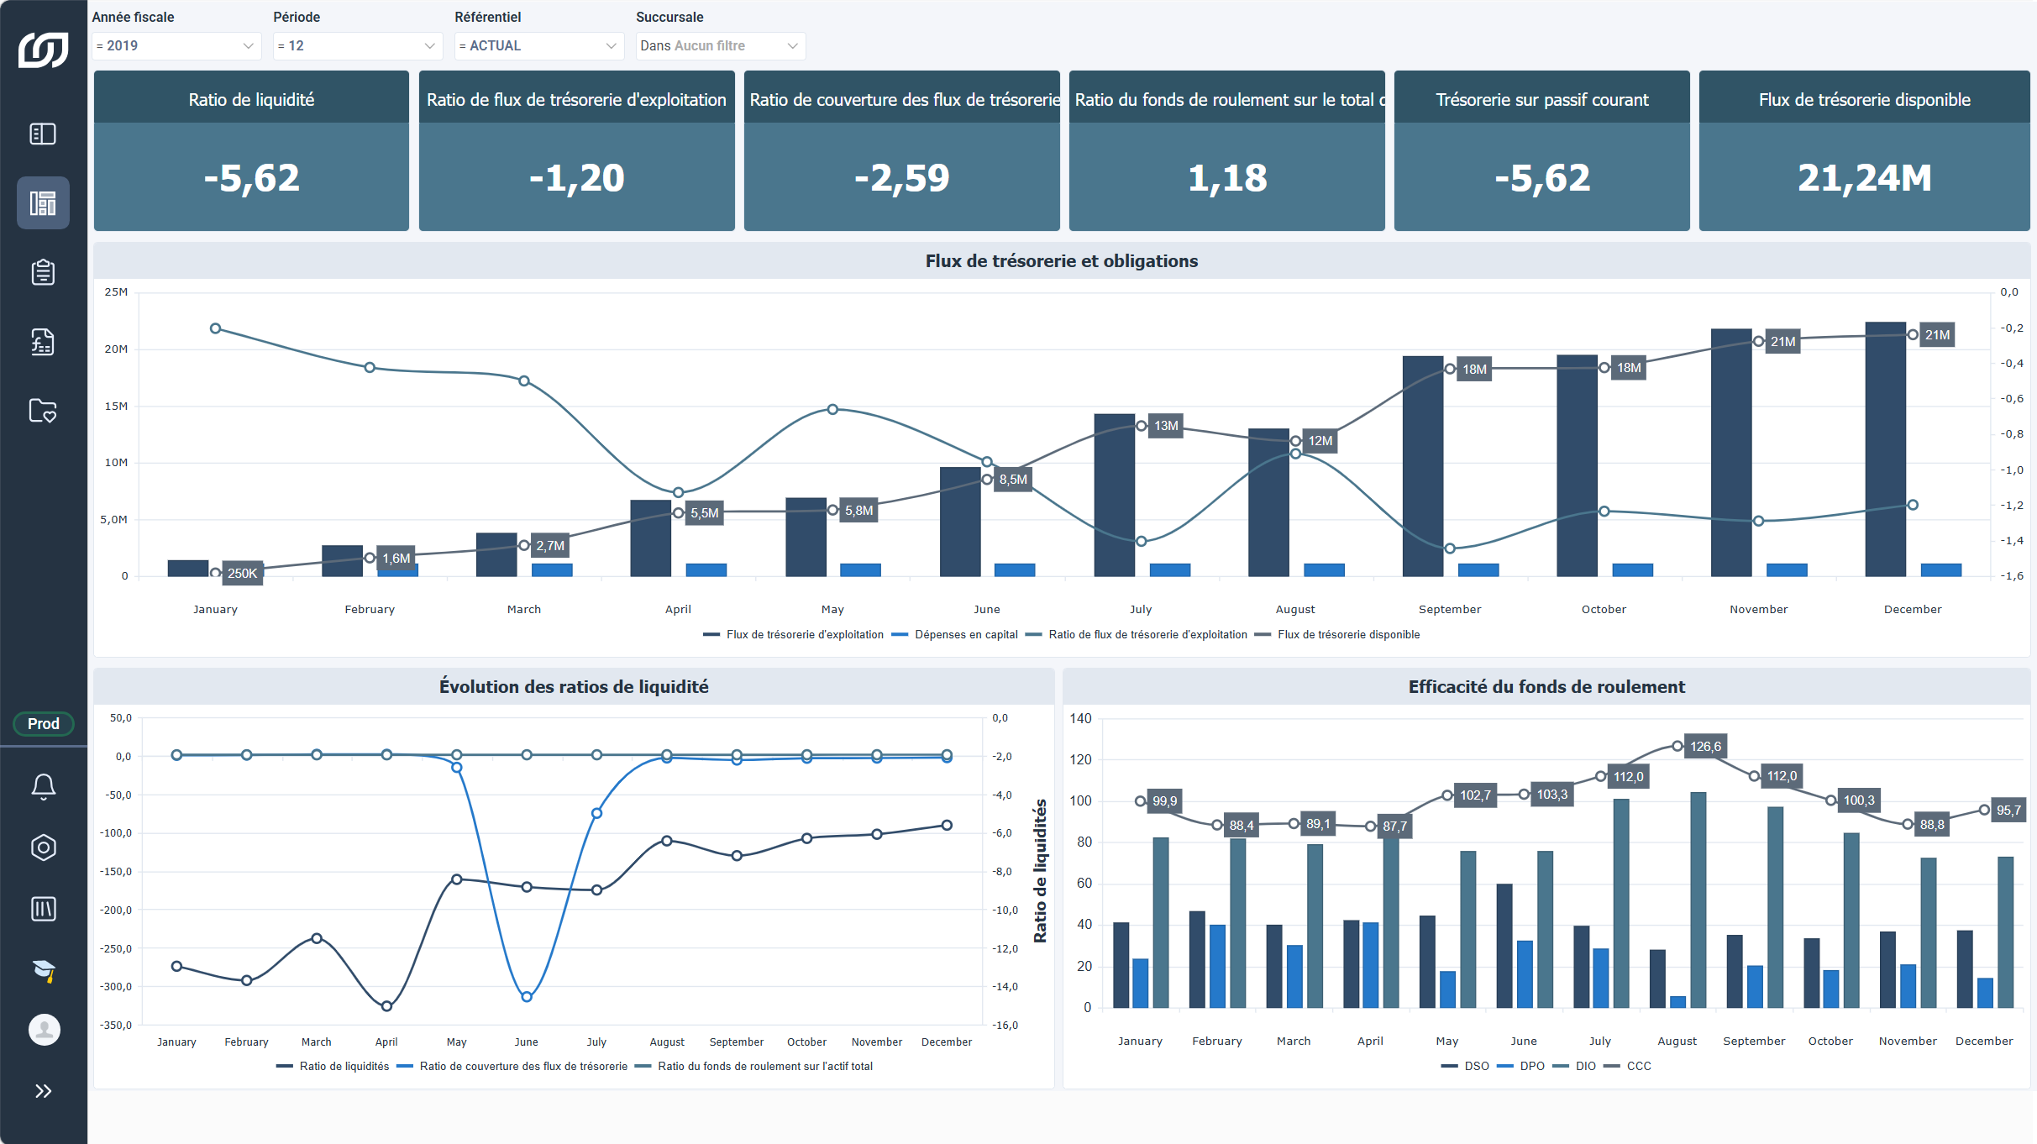Open the graduation cap training icon
The image size is (2037, 1144).
[44, 970]
